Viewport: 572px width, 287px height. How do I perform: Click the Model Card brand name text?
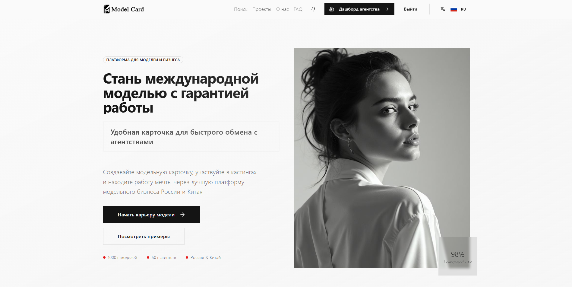128,9
